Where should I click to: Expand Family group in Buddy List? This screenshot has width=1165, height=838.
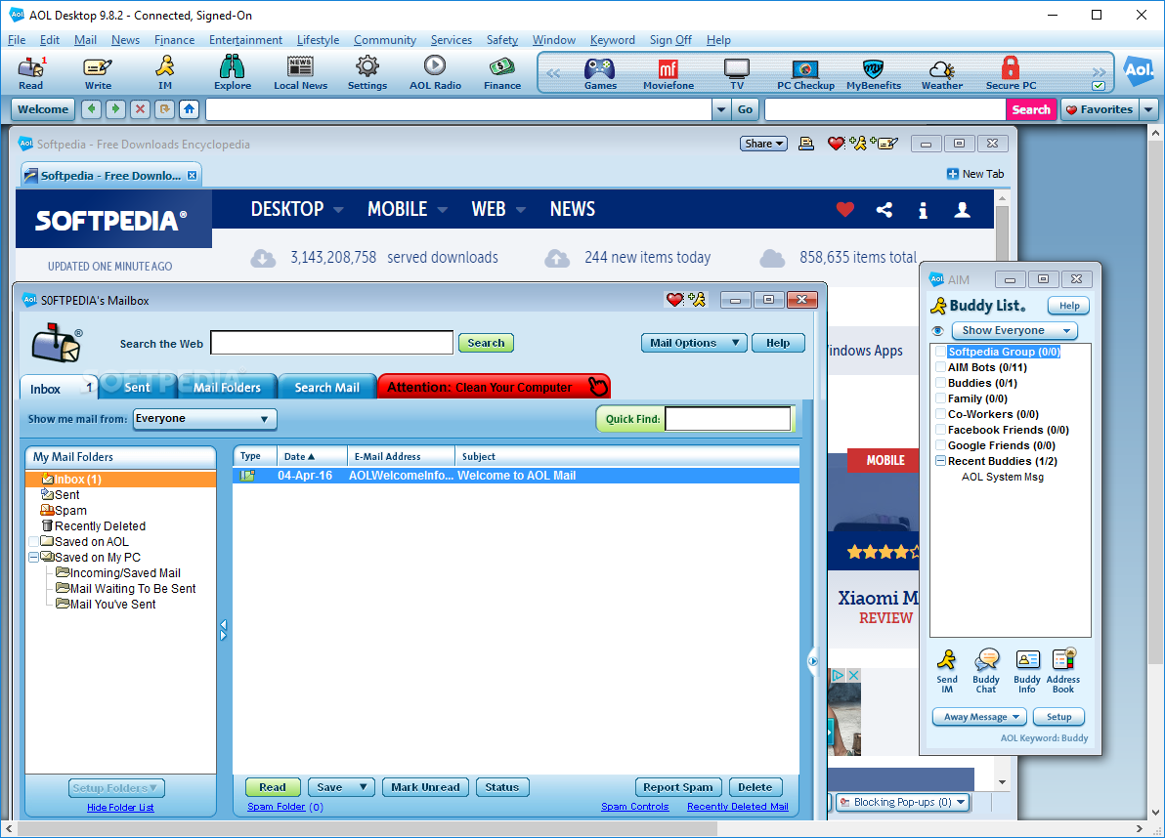[940, 398]
